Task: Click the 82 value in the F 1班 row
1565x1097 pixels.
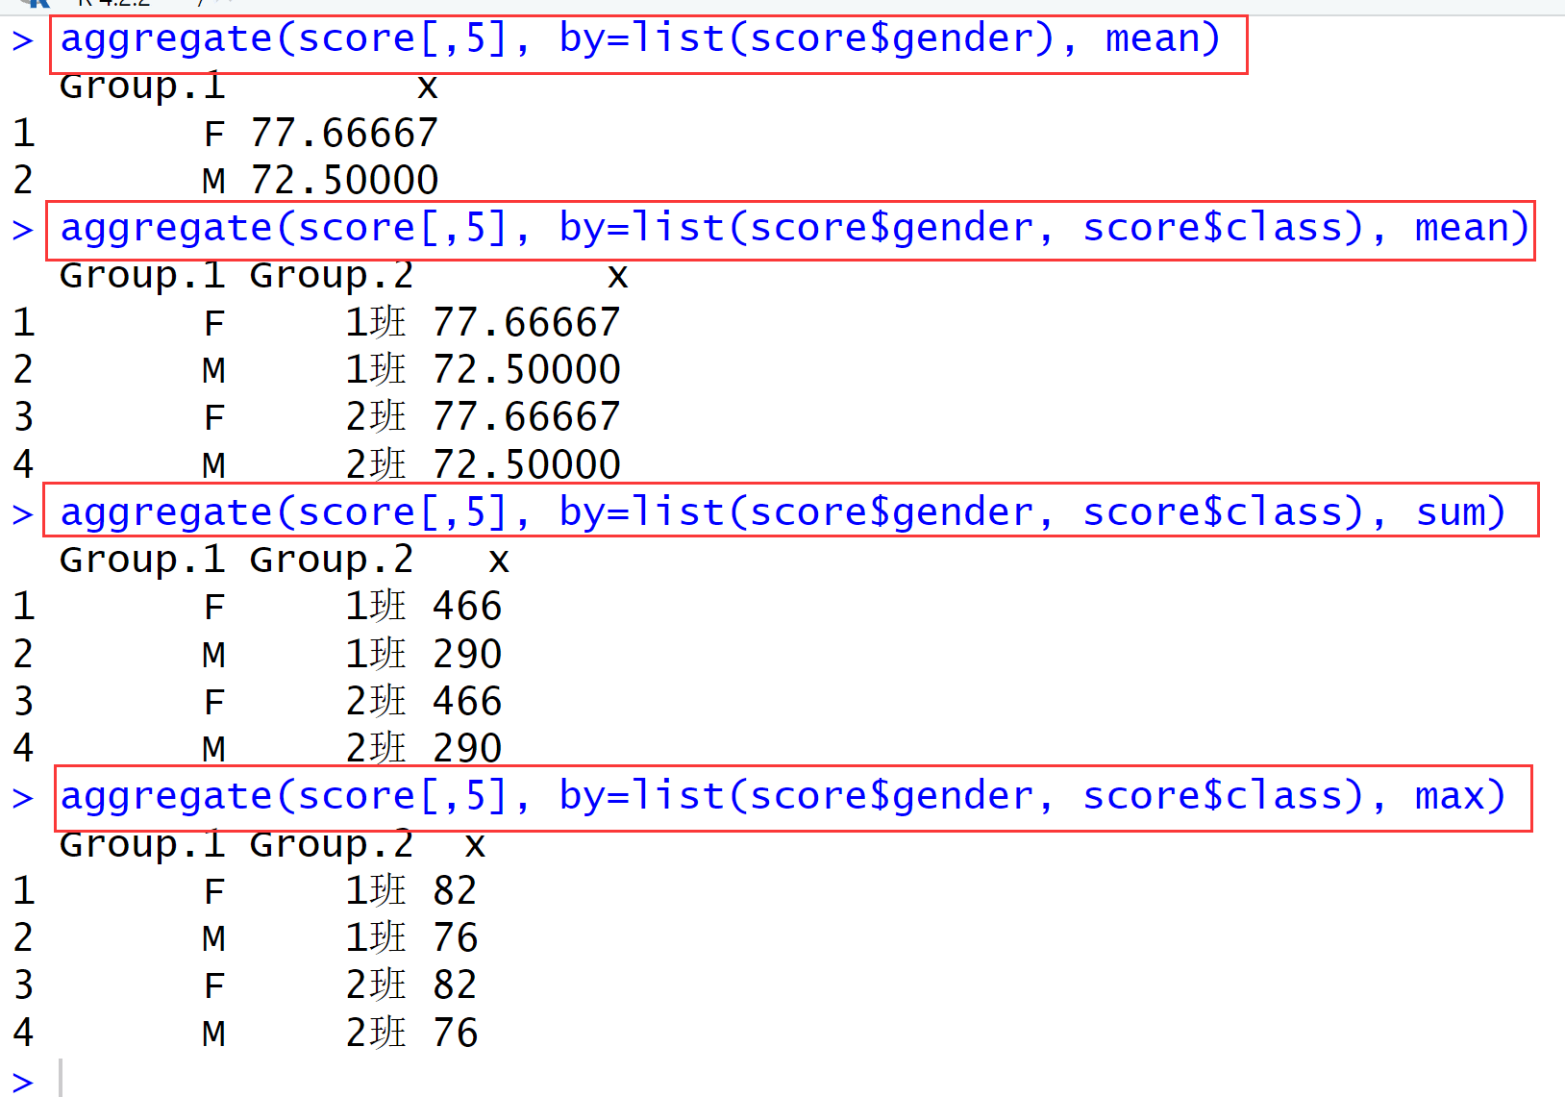Action: click(455, 890)
